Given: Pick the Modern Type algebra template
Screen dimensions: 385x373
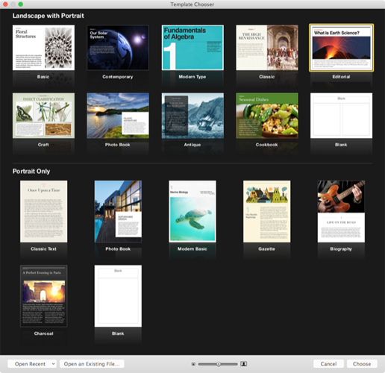Looking at the screenshot, I should (x=192, y=48).
